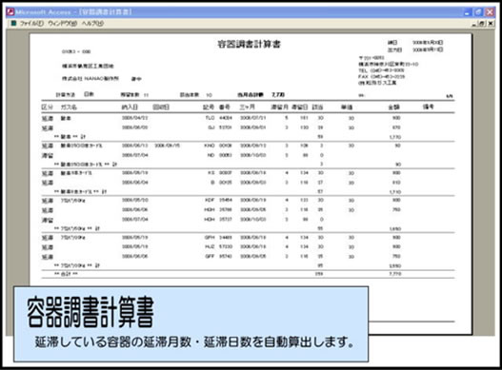Open the ヘルプ(H) menu
Screen dimensions: 502x370
pos(92,24)
